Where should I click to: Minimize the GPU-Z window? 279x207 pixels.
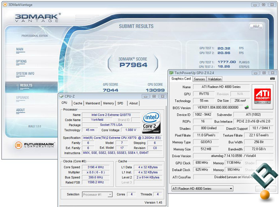[x=255, y=73]
